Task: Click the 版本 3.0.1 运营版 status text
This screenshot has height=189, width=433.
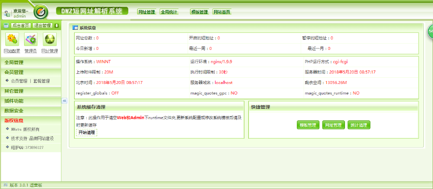Action: pyautogui.click(x=26, y=185)
